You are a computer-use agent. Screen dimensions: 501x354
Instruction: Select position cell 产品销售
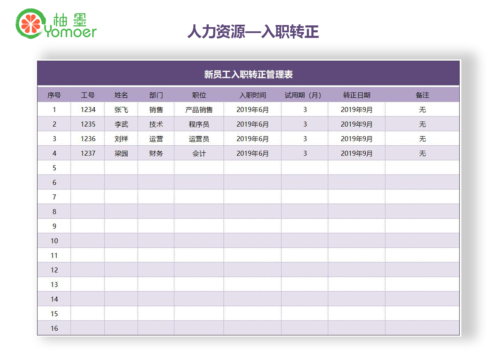(x=199, y=110)
